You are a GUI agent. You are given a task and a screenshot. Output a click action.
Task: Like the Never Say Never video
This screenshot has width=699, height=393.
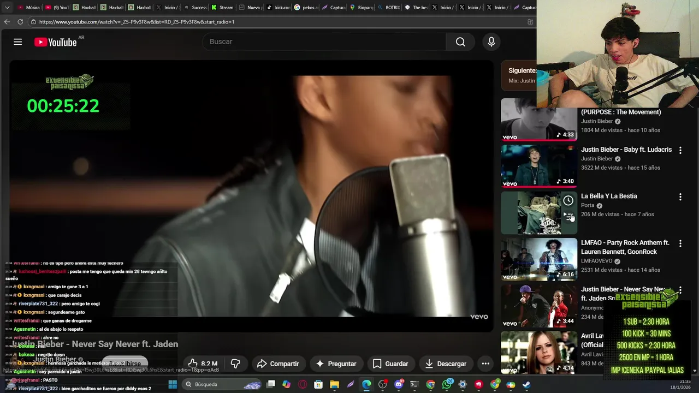[x=202, y=364]
